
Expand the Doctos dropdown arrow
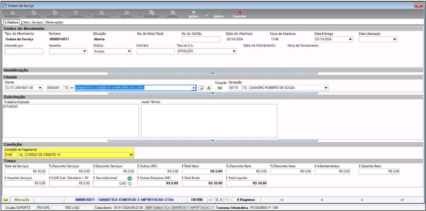click(x=139, y=15)
